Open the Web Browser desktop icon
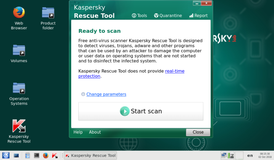The width and height of the screenshot is (274, 160). click(x=19, y=18)
